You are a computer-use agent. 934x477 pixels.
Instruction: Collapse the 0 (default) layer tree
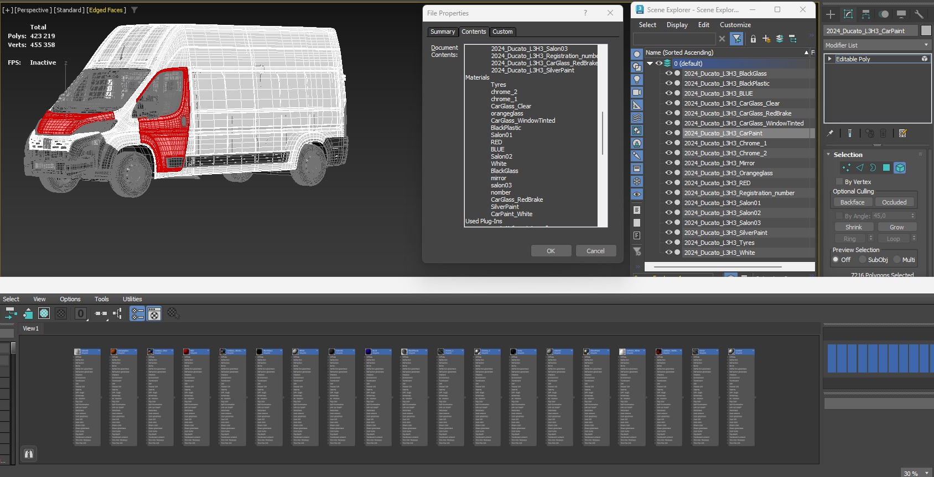pos(650,64)
